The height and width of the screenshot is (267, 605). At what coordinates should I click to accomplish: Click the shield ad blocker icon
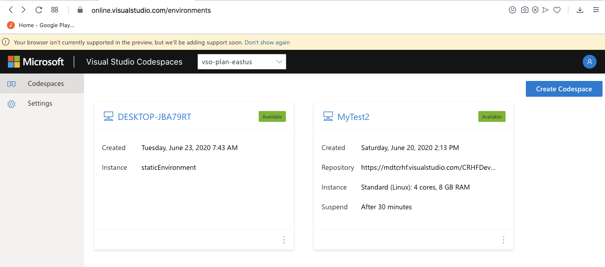pos(535,10)
